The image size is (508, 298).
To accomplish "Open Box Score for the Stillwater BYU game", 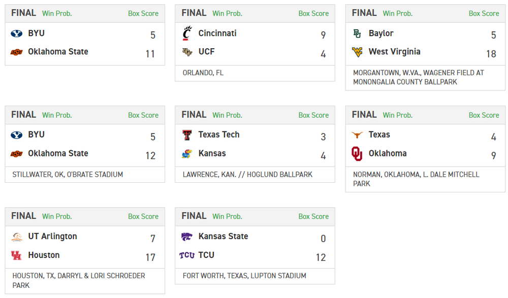I will (143, 115).
